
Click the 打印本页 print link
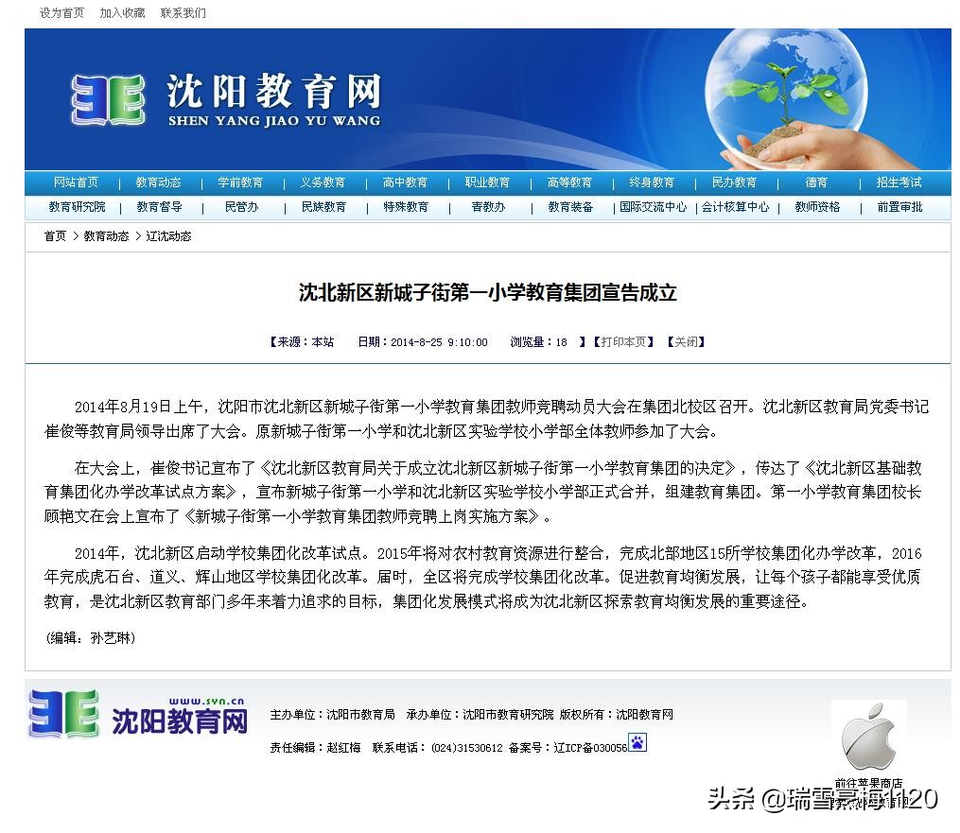(x=624, y=342)
